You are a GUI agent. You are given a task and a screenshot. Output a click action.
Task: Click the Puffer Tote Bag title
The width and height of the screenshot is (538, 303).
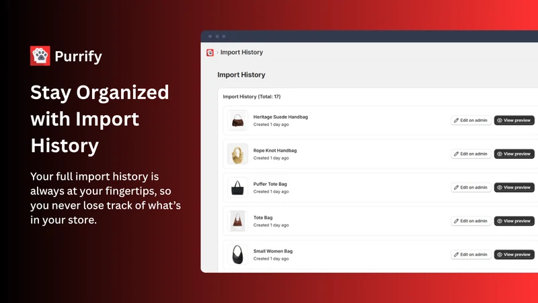coord(270,184)
